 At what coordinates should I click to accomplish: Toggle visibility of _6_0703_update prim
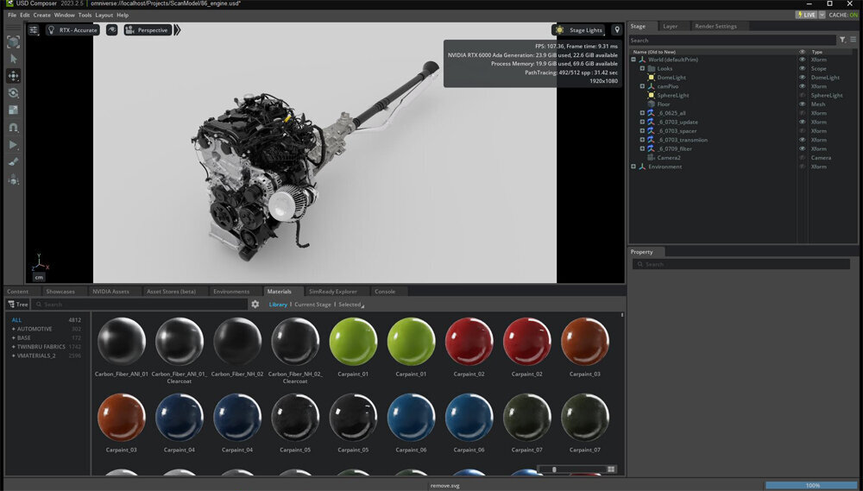point(802,122)
